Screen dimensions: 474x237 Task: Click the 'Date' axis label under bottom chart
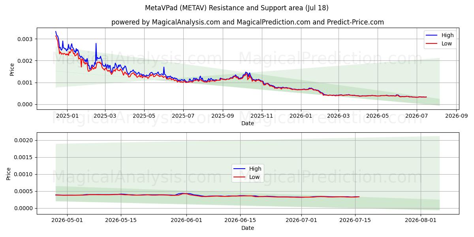(x=248, y=228)
